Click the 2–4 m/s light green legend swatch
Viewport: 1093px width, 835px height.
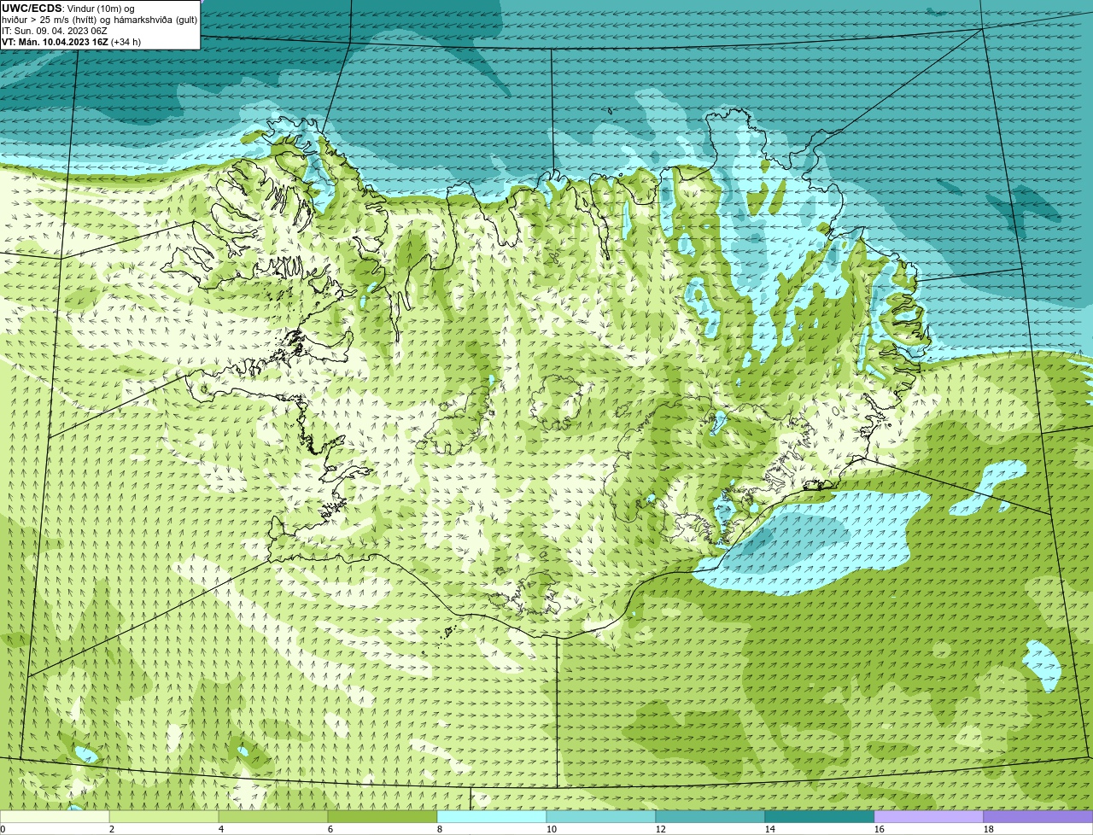point(164,816)
